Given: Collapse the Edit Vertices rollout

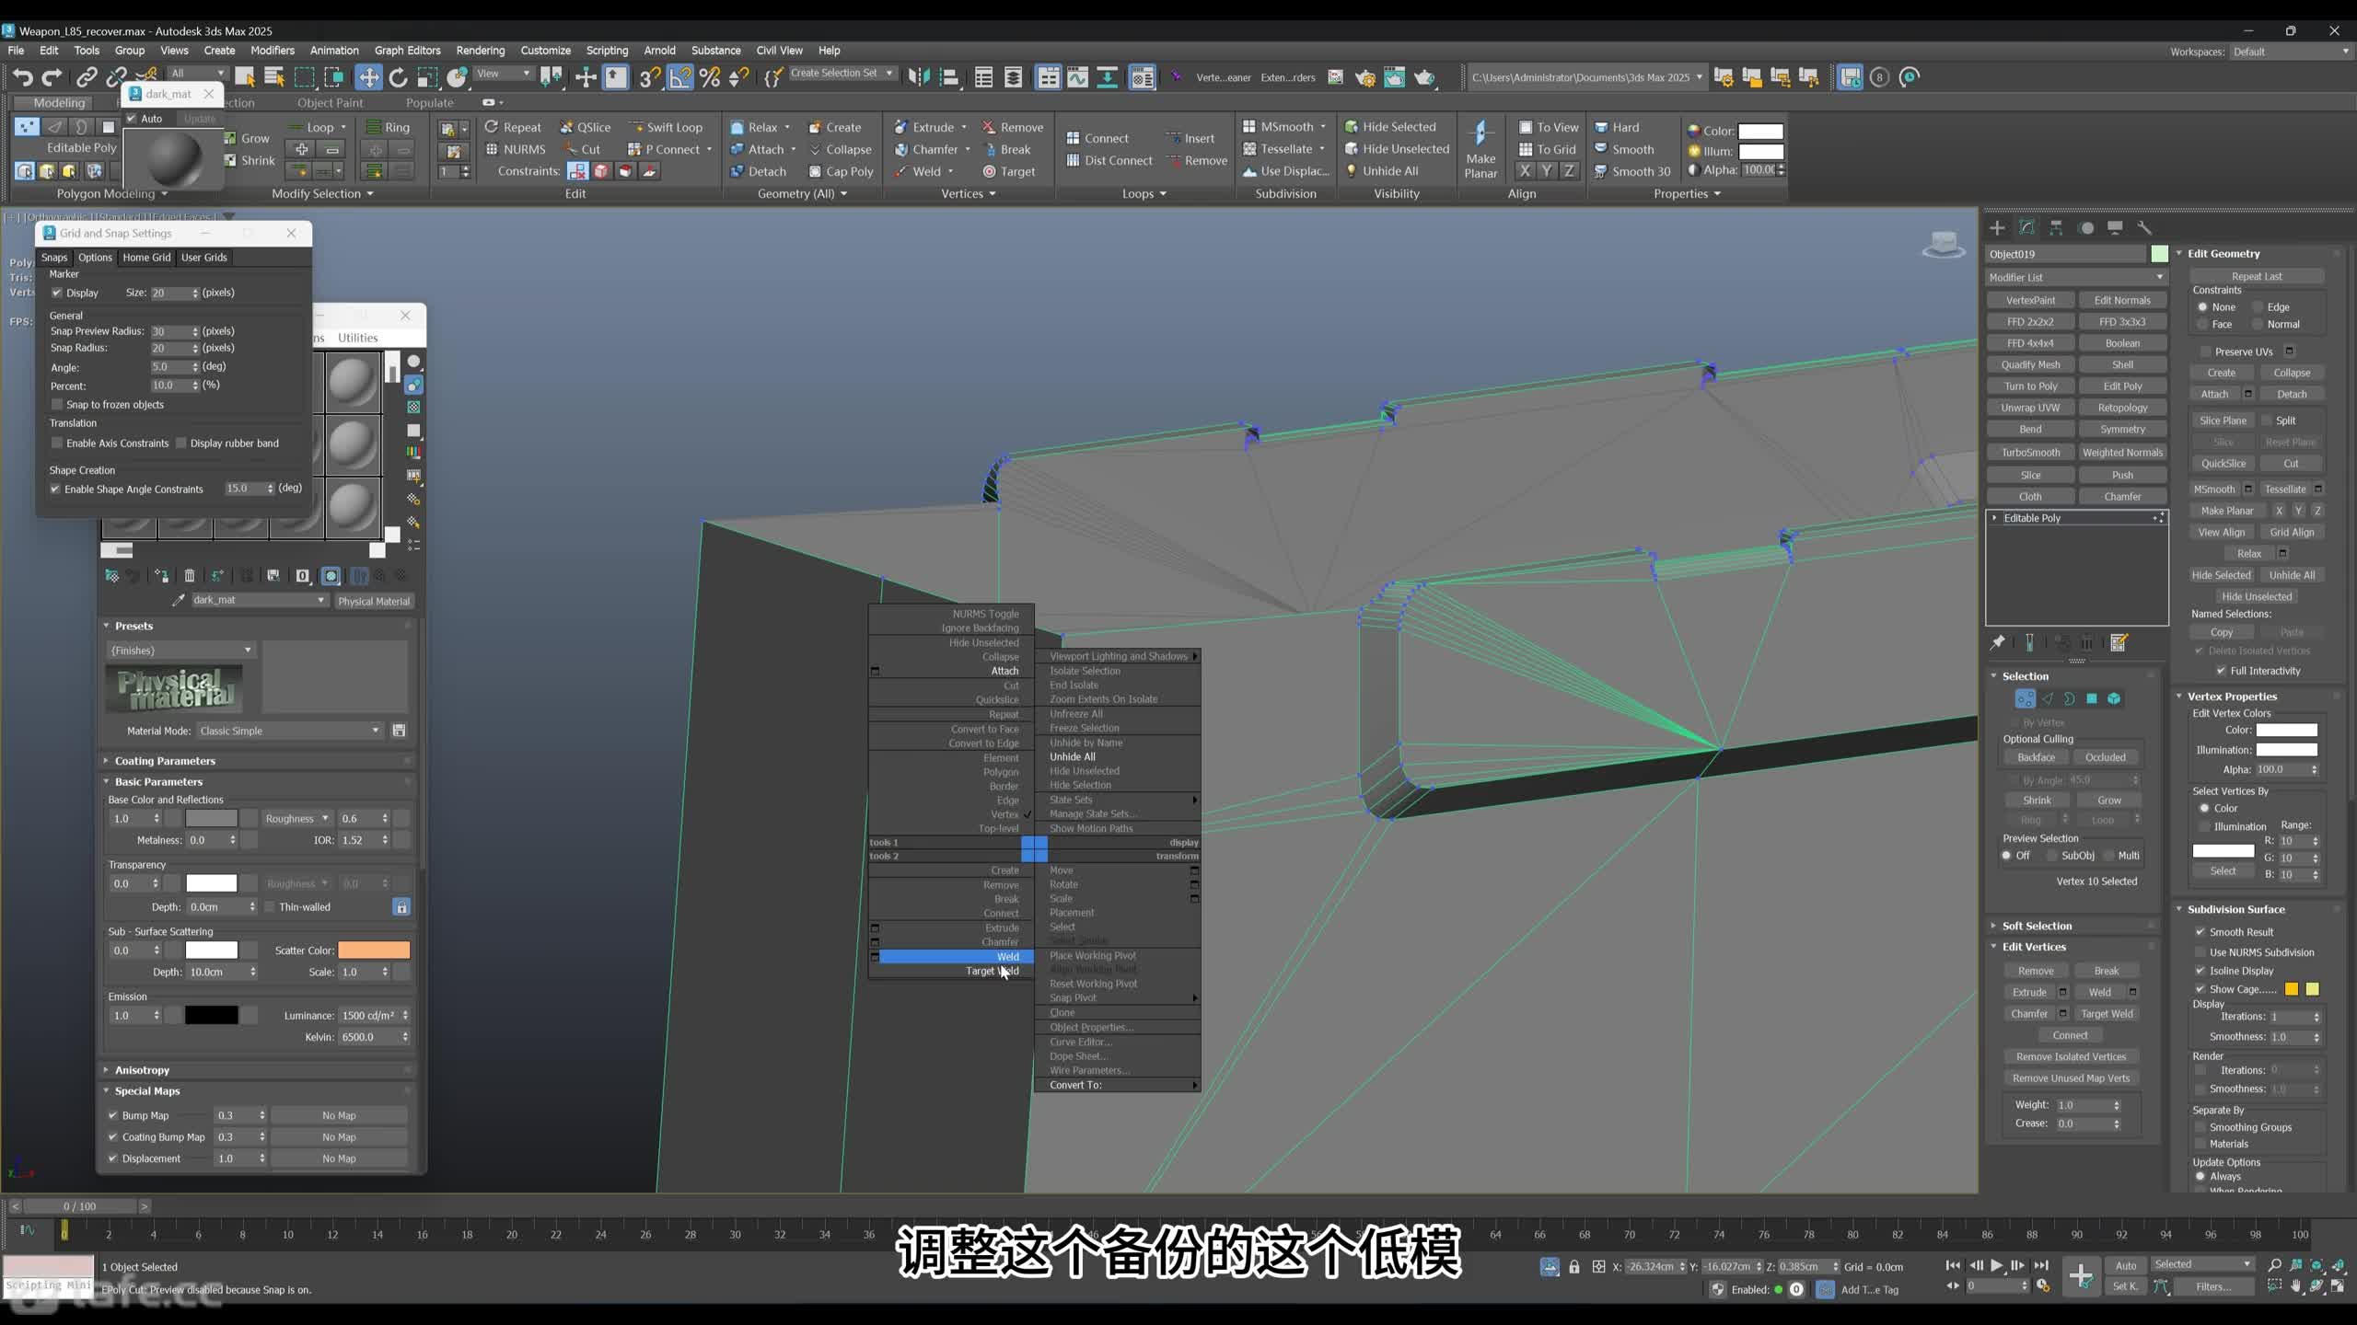Looking at the screenshot, I should pos(2033,947).
